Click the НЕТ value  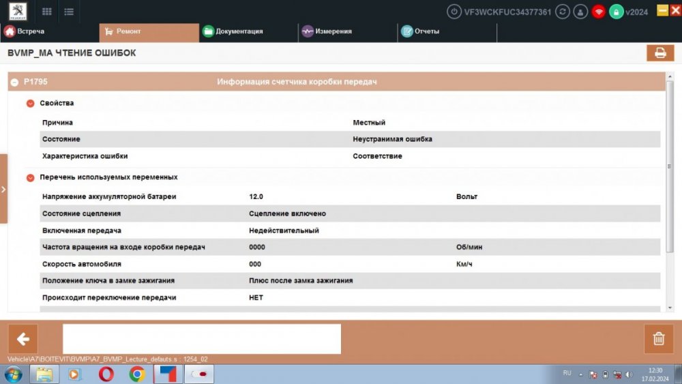(x=256, y=297)
